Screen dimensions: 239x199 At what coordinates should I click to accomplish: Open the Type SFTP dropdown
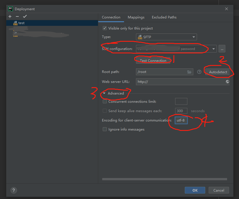pos(166,37)
